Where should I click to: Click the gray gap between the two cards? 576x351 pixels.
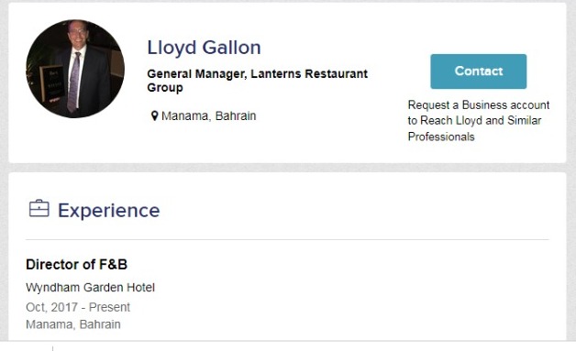(x=287, y=168)
